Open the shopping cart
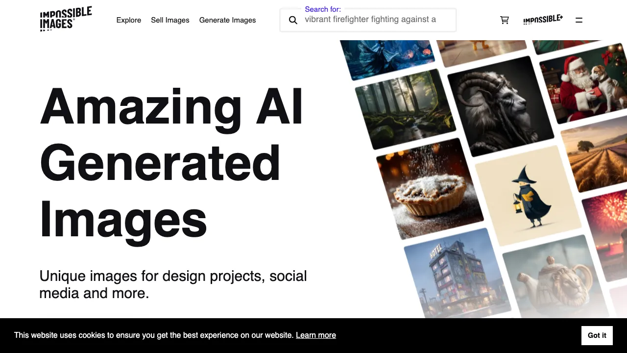This screenshot has width=627, height=353. 504,20
